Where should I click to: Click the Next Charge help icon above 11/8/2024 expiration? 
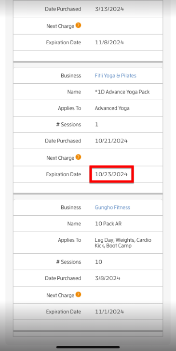pos(78,26)
